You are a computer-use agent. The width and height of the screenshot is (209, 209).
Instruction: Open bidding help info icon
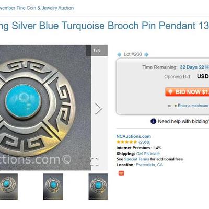point(153,121)
